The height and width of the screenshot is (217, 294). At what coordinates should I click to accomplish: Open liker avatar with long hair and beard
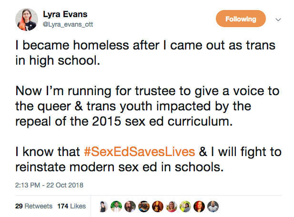(x=130, y=207)
